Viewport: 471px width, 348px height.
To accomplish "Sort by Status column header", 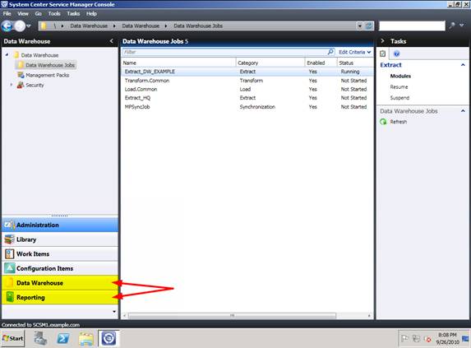I will click(355, 63).
